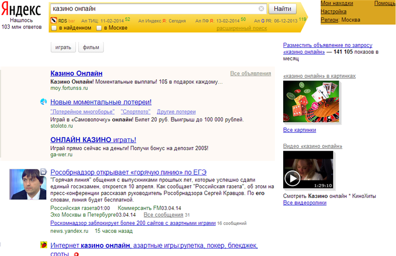396x256 pixels.
Task: Open "ОНЛАЙН КАЗИНО играть!" ad
Action: tap(93, 140)
